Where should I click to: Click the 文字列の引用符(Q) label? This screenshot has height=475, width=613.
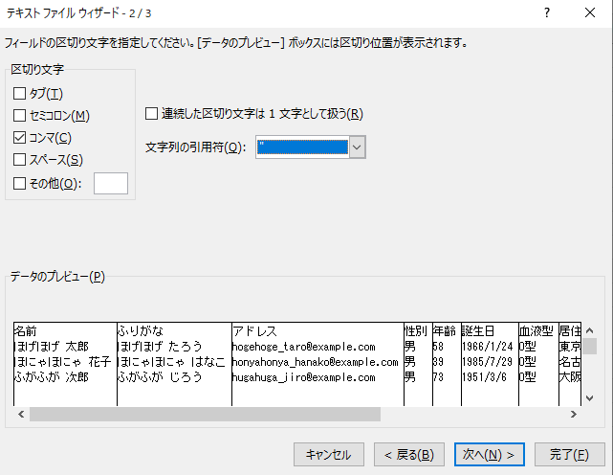coord(196,147)
